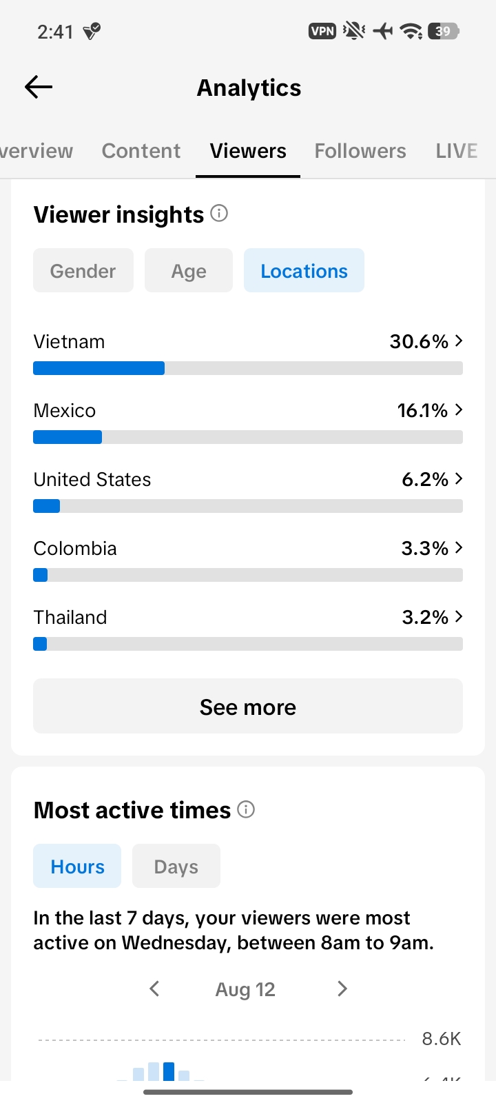
Task: Tap the muted notifications bell icon
Action: (x=354, y=31)
